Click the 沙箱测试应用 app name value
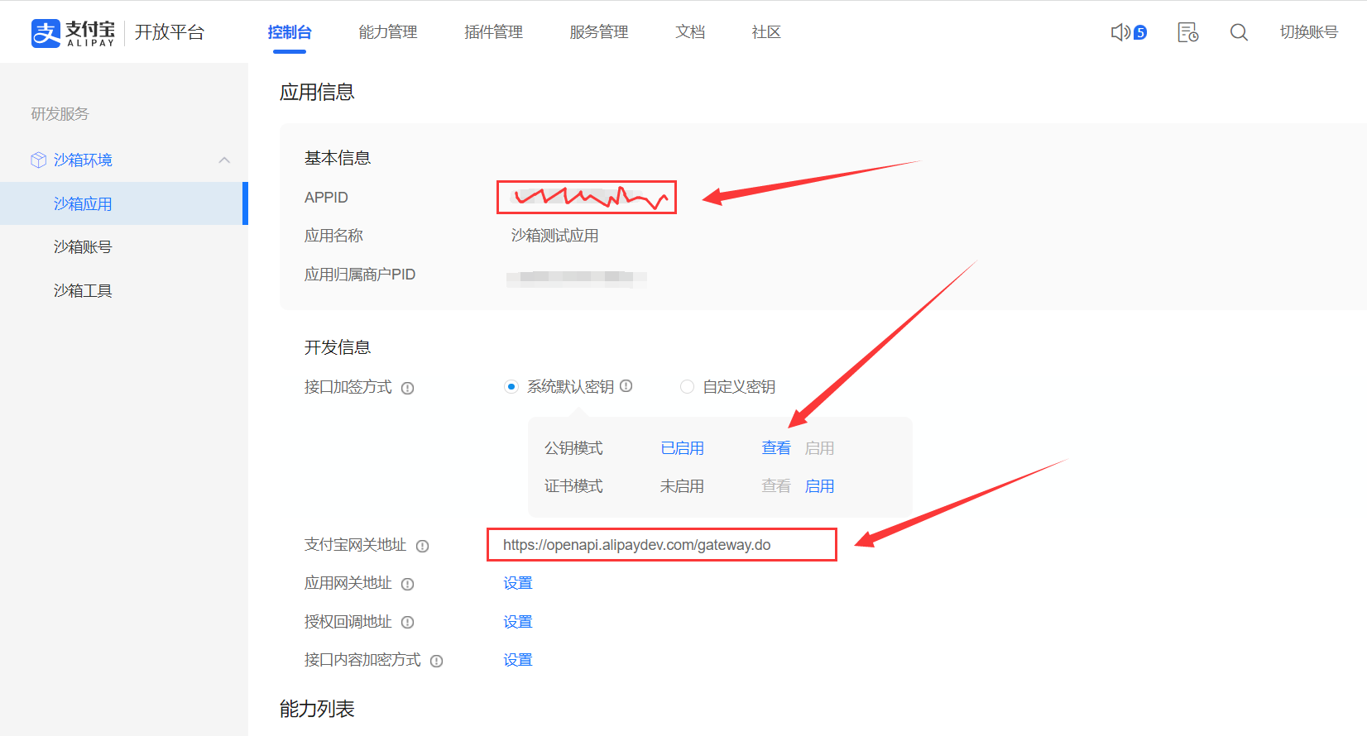Image resolution: width=1367 pixels, height=736 pixels. click(x=554, y=236)
